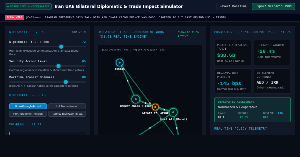Image resolution: width=300 pixels, height=157 pixels.
Task: Export Scenario JSON
Action: [273, 6]
